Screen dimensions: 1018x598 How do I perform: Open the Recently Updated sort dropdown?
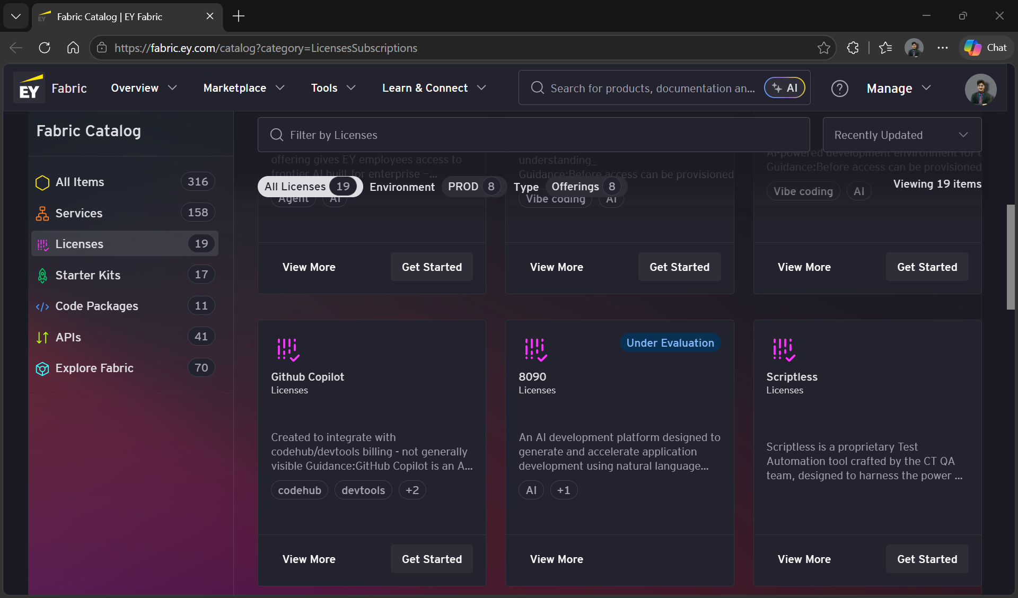[x=902, y=135]
